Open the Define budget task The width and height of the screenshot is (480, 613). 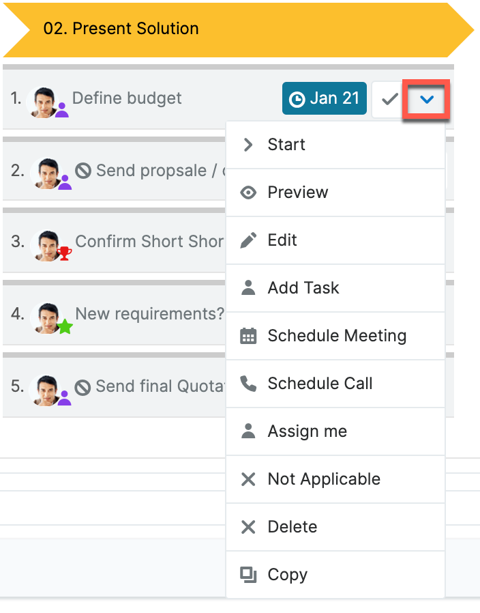[x=127, y=98]
